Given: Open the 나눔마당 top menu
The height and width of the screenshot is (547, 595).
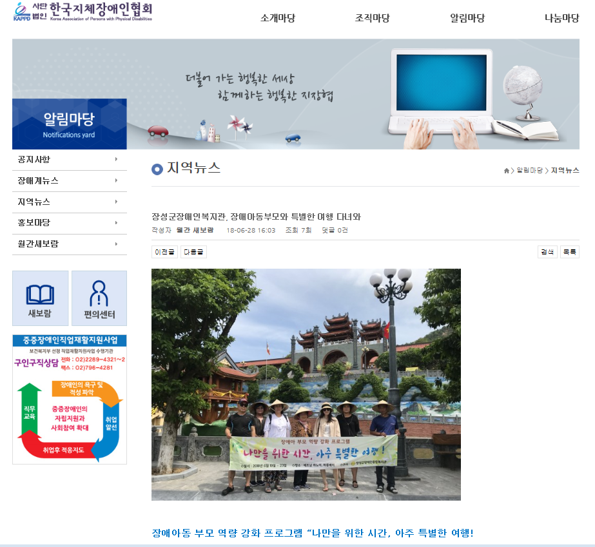Looking at the screenshot, I should point(561,18).
